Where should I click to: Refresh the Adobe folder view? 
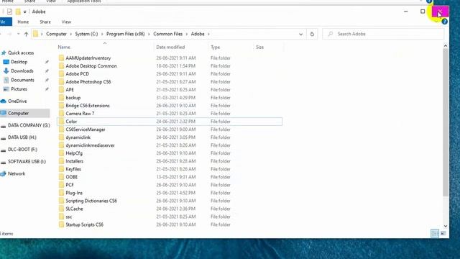point(312,34)
